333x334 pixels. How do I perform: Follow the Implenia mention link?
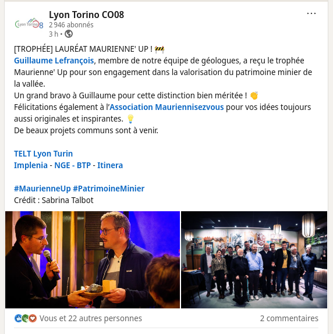pos(31,165)
